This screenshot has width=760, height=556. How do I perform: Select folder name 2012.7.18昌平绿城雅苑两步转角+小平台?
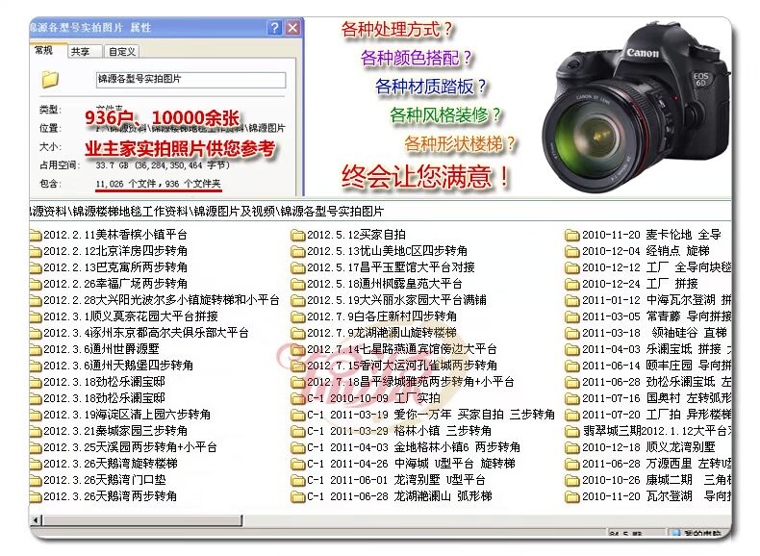[410, 382]
